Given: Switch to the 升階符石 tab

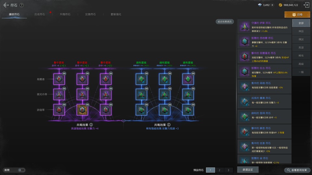Looking at the screenshot, I should click(x=65, y=15).
